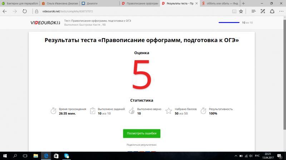
Task: Click the Make a Web Note icon
Action: click(x=263, y=11)
